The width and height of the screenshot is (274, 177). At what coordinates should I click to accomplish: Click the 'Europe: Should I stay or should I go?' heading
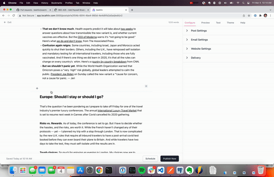[x=72, y=97]
